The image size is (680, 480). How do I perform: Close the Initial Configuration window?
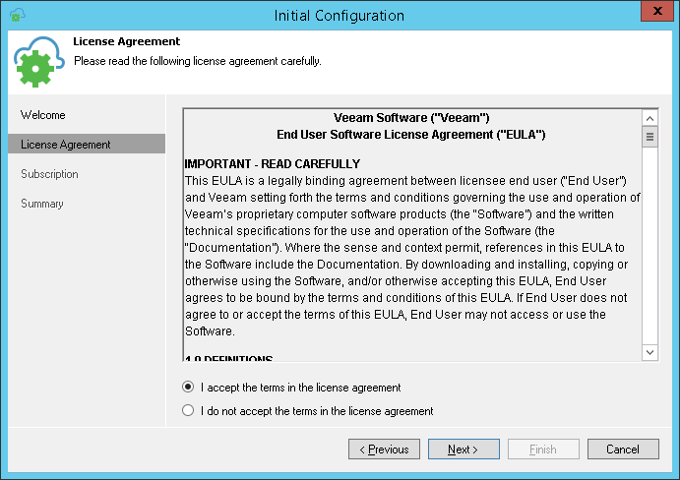[x=657, y=11]
